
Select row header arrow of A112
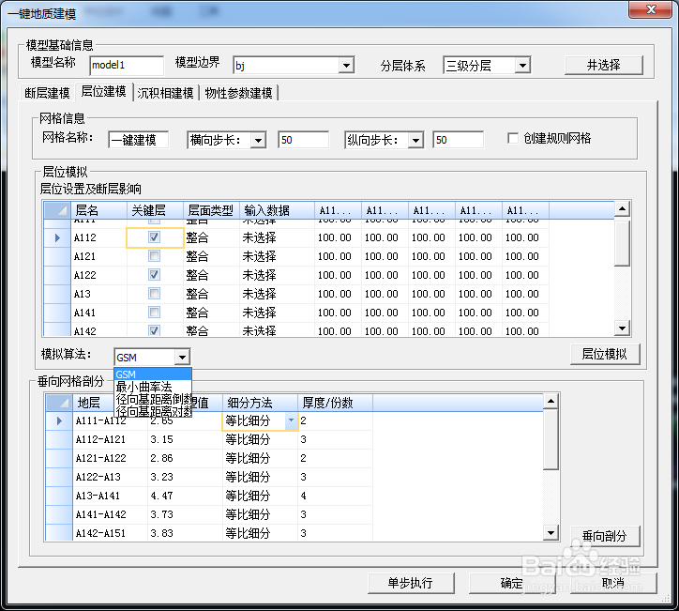pyautogui.click(x=57, y=237)
